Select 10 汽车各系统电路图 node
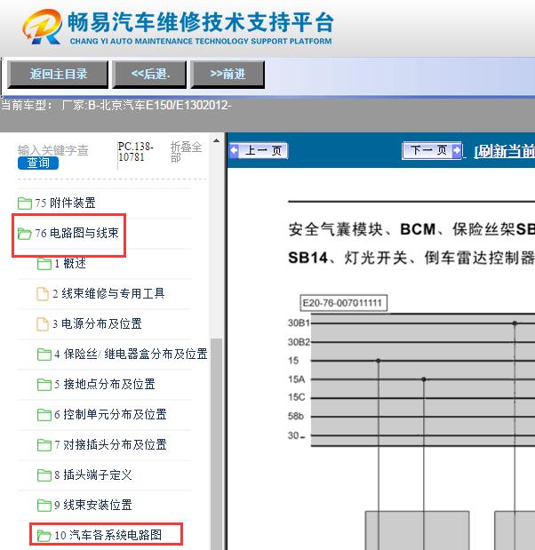Screen dimensions: 535x550 [108, 535]
